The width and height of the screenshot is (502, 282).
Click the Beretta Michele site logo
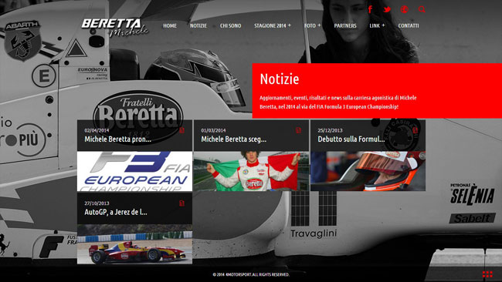[115, 28]
